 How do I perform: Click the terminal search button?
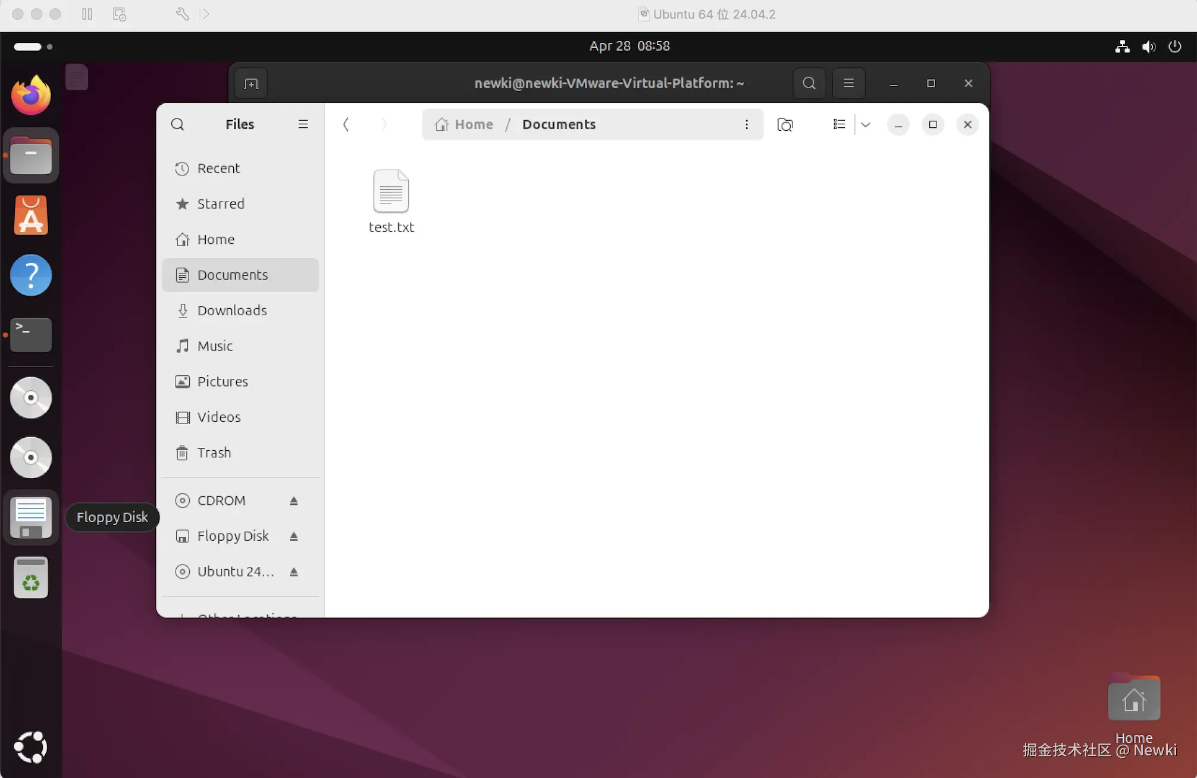tap(809, 83)
